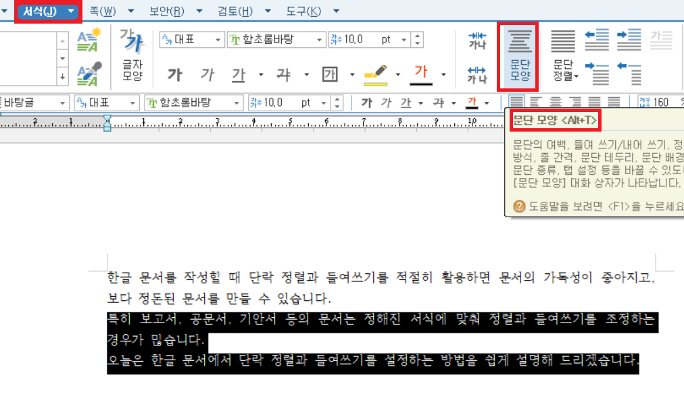Open ribbon font color dropdown arrow

pyautogui.click(x=443, y=75)
